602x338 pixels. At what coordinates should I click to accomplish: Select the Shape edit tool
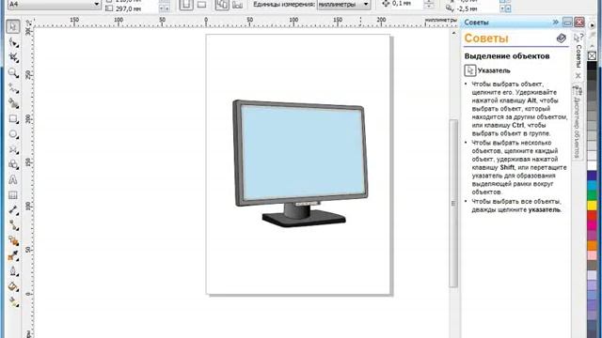13,42
